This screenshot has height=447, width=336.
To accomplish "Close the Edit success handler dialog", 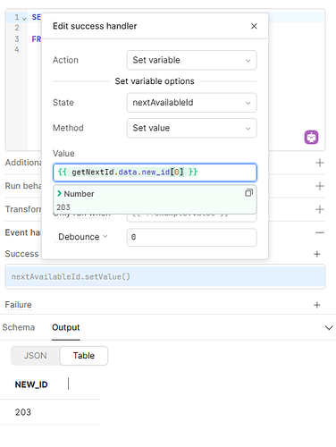I will coord(254,26).
